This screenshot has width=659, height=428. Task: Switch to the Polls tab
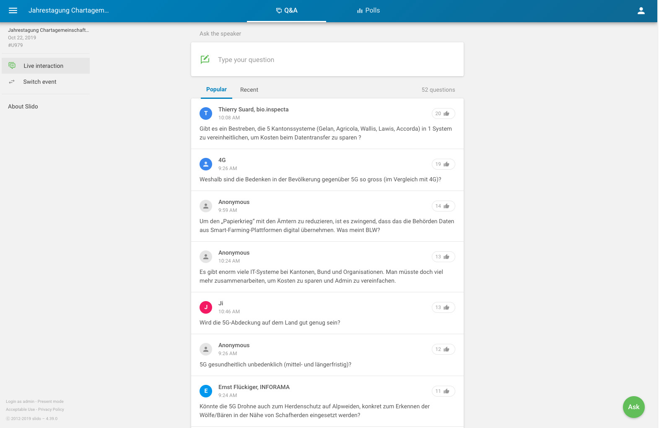(368, 10)
